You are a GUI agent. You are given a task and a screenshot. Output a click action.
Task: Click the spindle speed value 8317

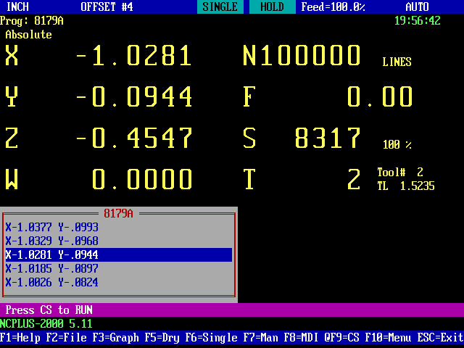pos(328,138)
